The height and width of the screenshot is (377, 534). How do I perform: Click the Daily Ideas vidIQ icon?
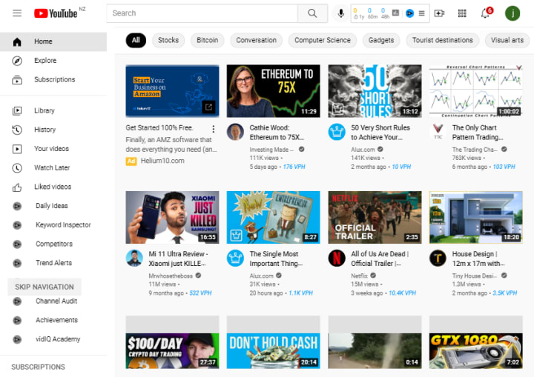tap(17, 206)
